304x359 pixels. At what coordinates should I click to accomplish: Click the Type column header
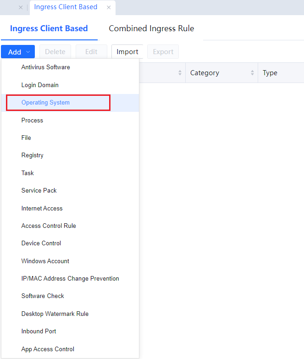pyautogui.click(x=270, y=73)
